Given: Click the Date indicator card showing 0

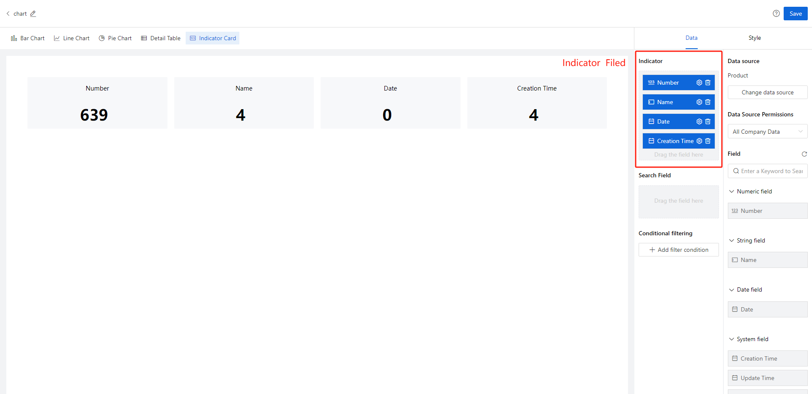Looking at the screenshot, I should pyautogui.click(x=390, y=103).
